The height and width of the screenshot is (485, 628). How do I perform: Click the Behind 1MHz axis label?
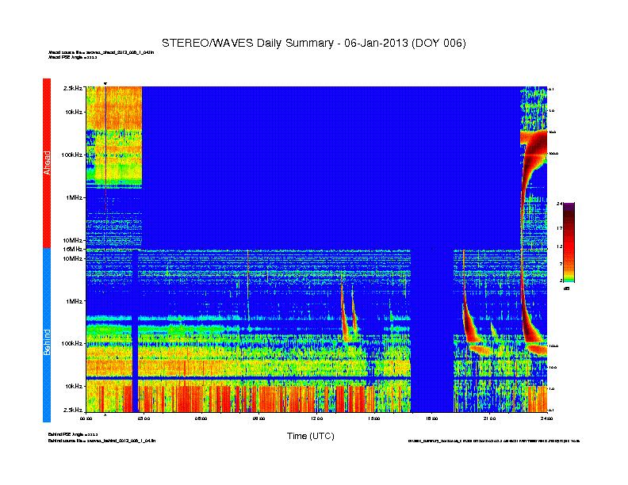74,301
